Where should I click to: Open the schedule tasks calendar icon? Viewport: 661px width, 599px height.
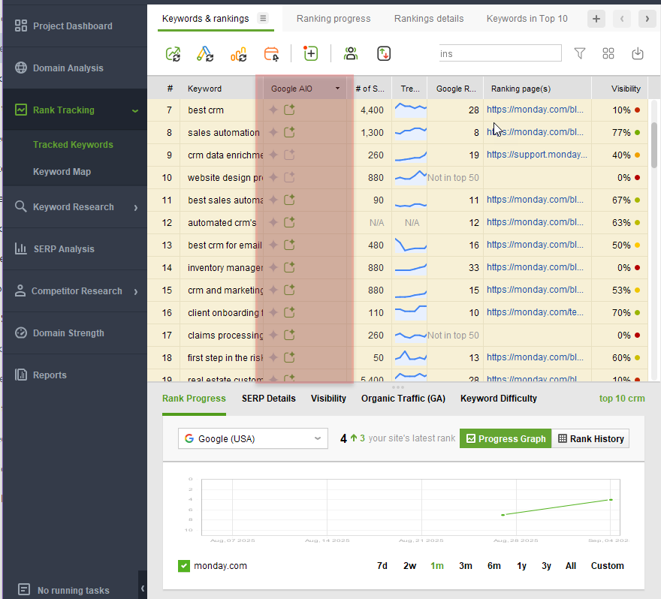coord(271,54)
